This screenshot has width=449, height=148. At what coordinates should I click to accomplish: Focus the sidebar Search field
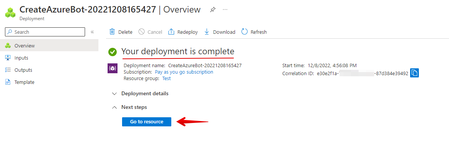click(45, 32)
